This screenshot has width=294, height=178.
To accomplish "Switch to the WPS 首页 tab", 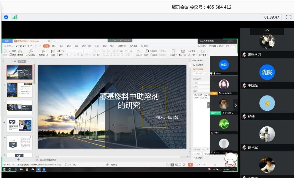I will pyautogui.click(x=7, y=41).
